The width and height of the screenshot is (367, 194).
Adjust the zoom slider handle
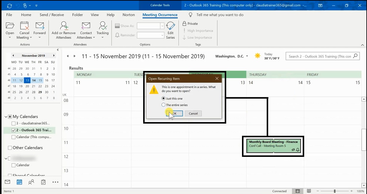click(335, 191)
